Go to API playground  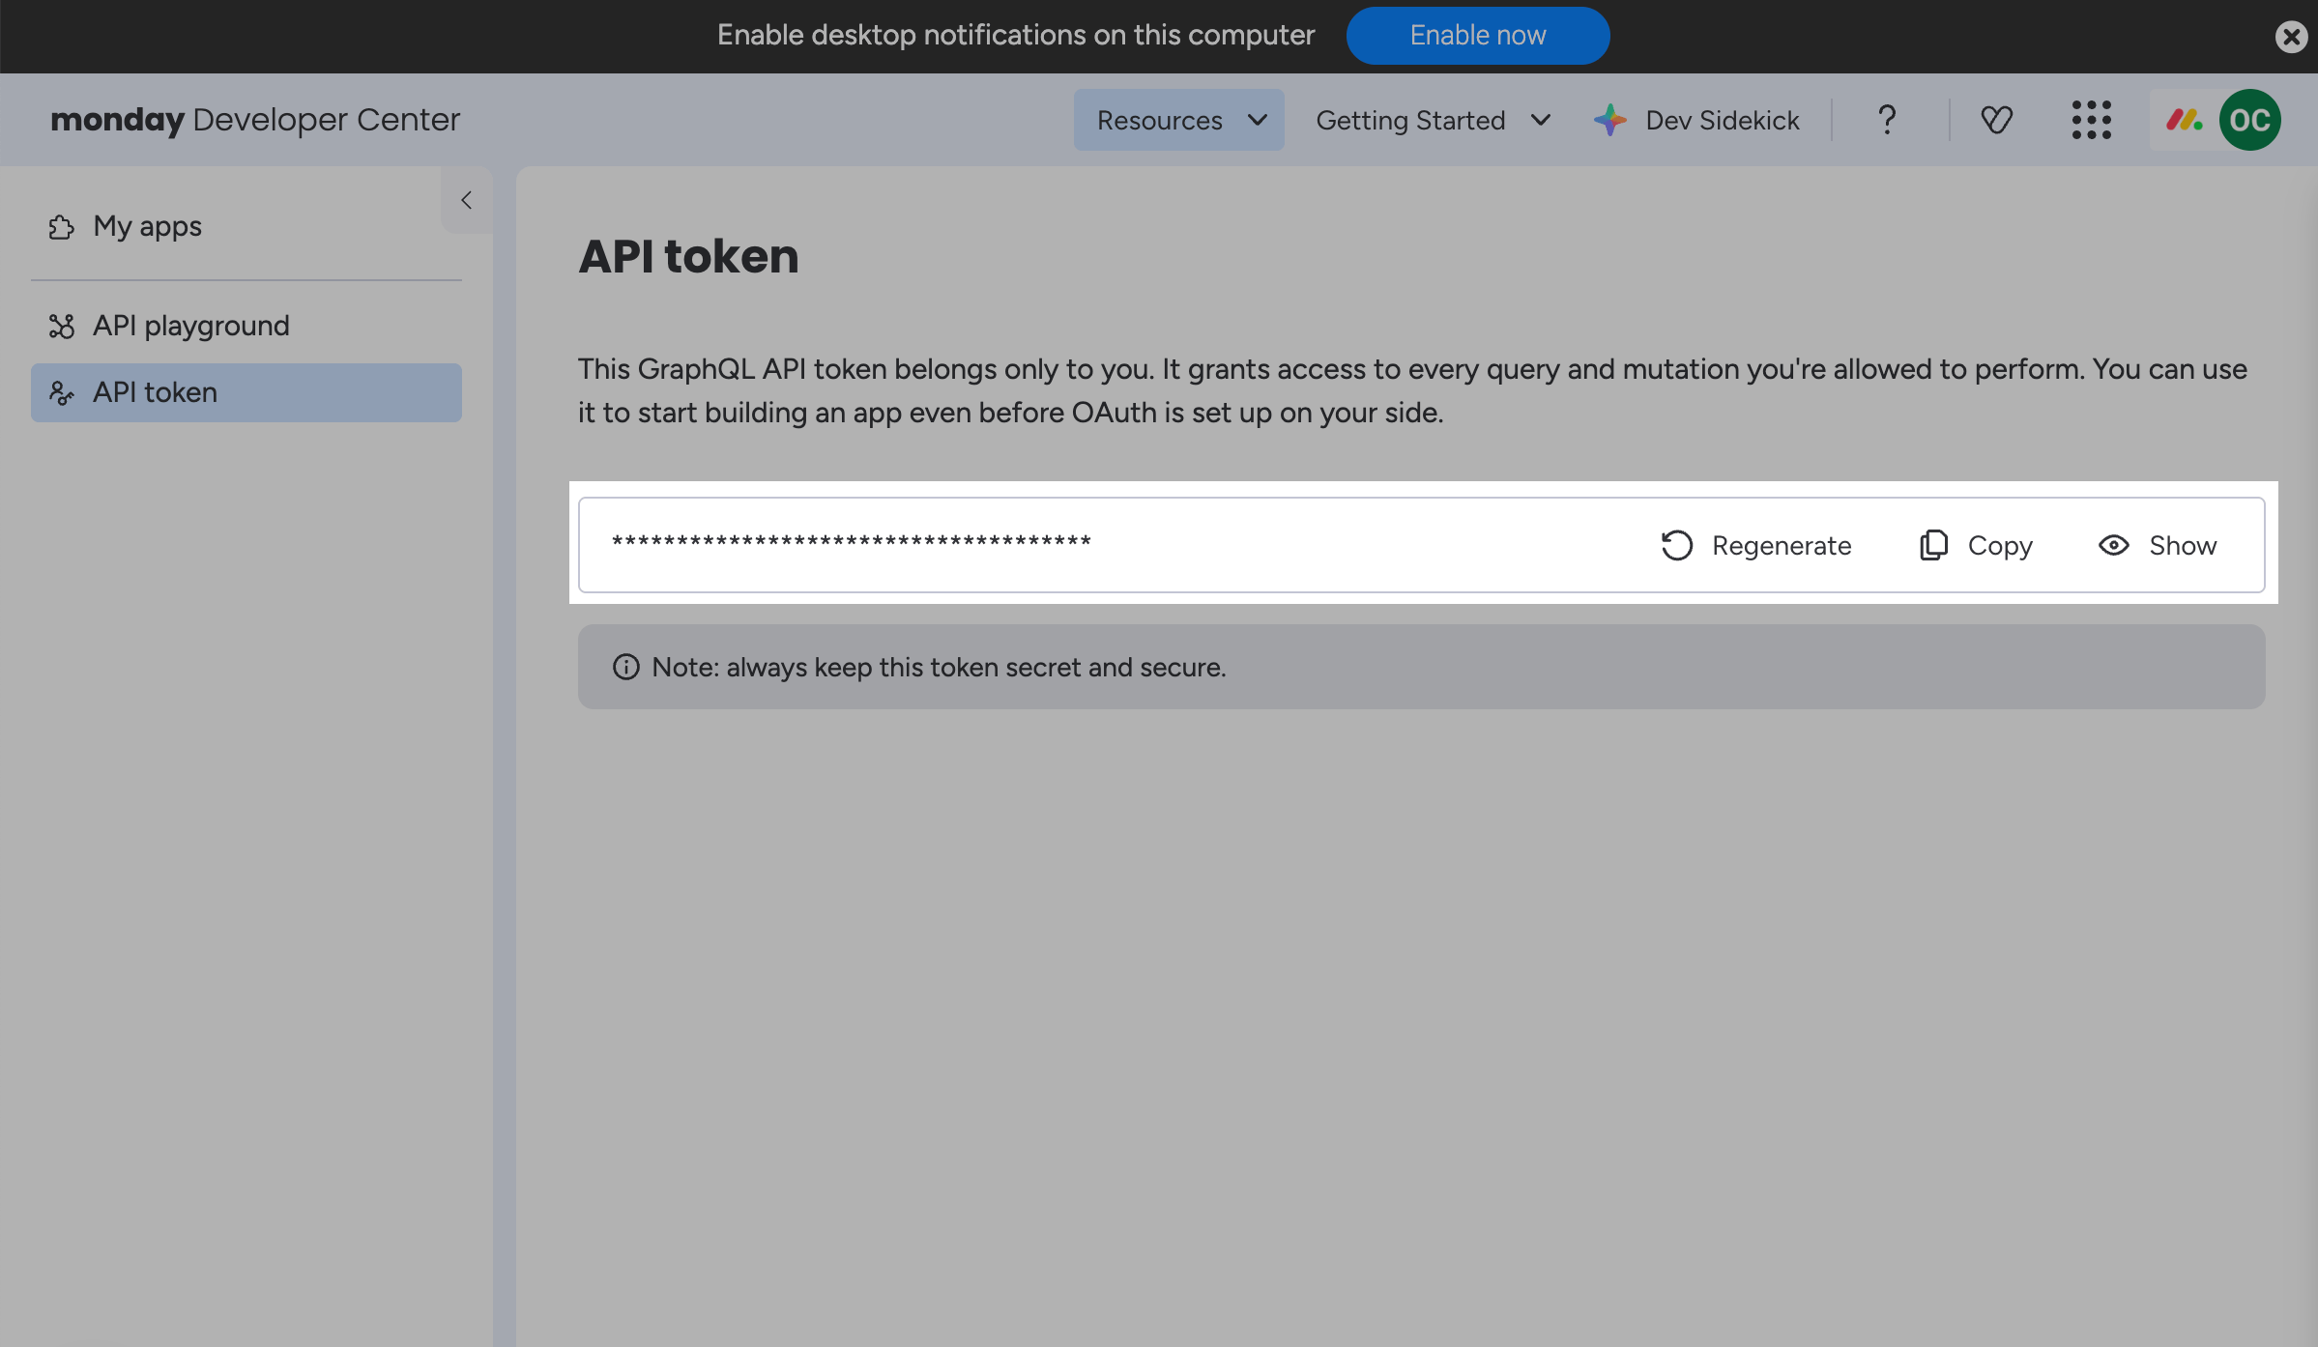[190, 326]
